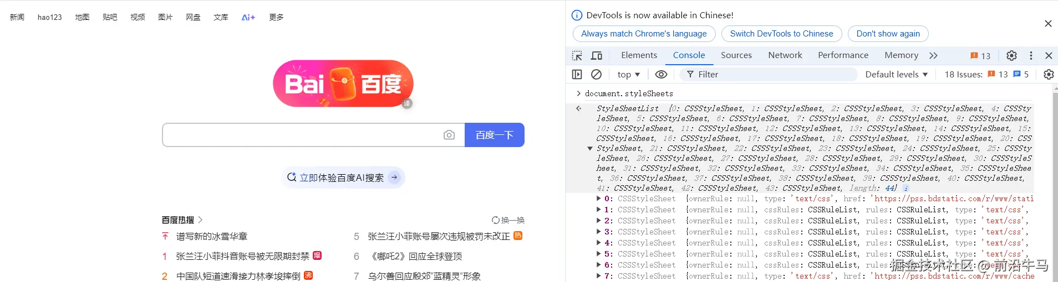This screenshot has width=1058, height=282.
Task: Toggle the device toolbar icon
Action: coord(597,55)
